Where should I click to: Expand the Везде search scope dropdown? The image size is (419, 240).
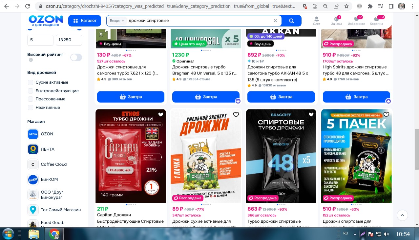[117, 21]
